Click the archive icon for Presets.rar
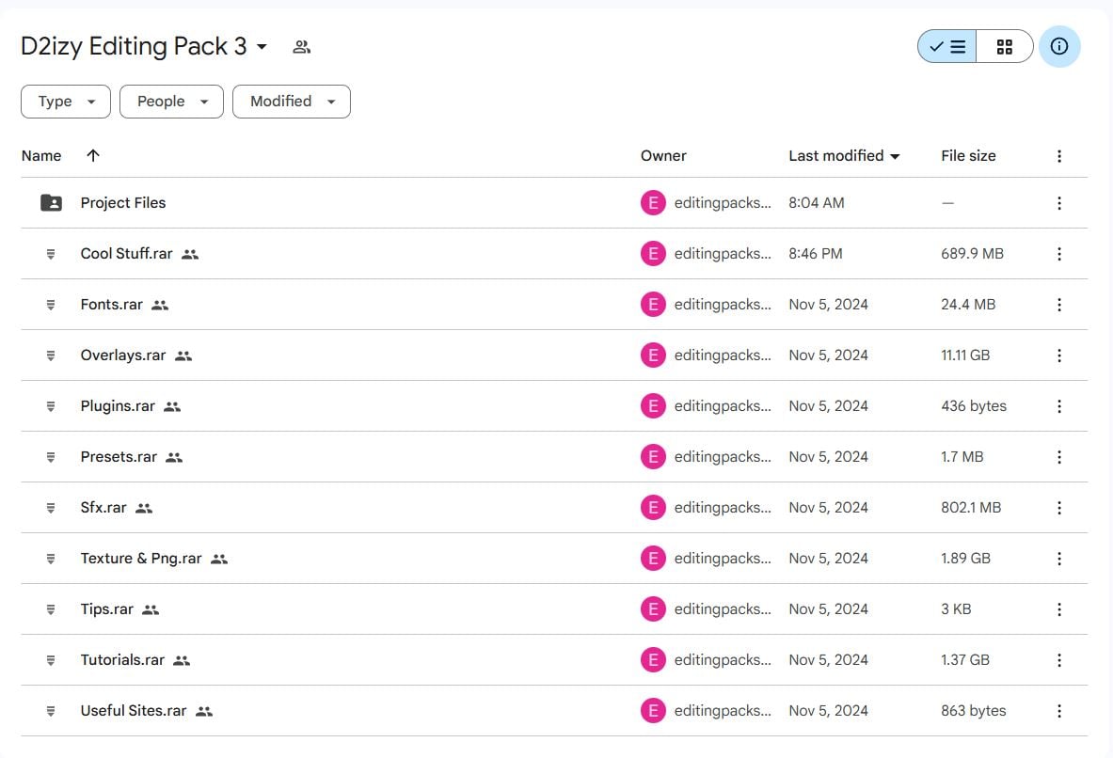Viewport: 1113px width, 758px height. (x=51, y=457)
